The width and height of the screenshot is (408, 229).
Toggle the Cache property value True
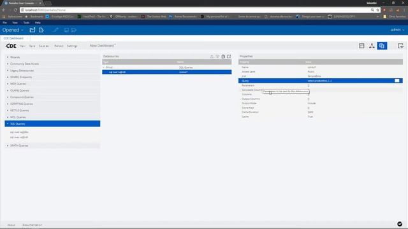tap(310, 117)
